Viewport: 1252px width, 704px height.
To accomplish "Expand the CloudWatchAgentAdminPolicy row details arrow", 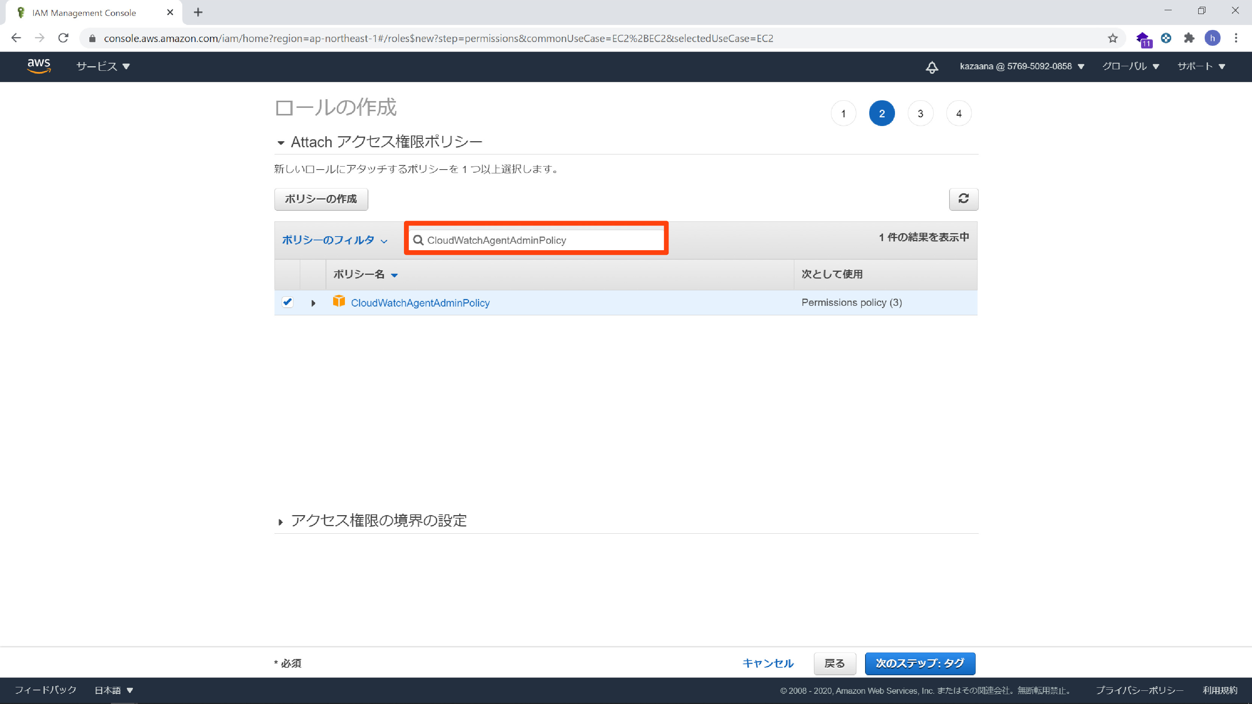I will pyautogui.click(x=313, y=303).
